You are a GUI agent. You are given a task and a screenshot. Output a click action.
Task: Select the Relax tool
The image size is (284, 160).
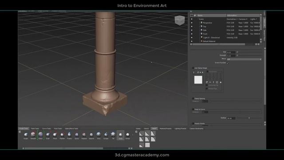click(x=40, y=135)
